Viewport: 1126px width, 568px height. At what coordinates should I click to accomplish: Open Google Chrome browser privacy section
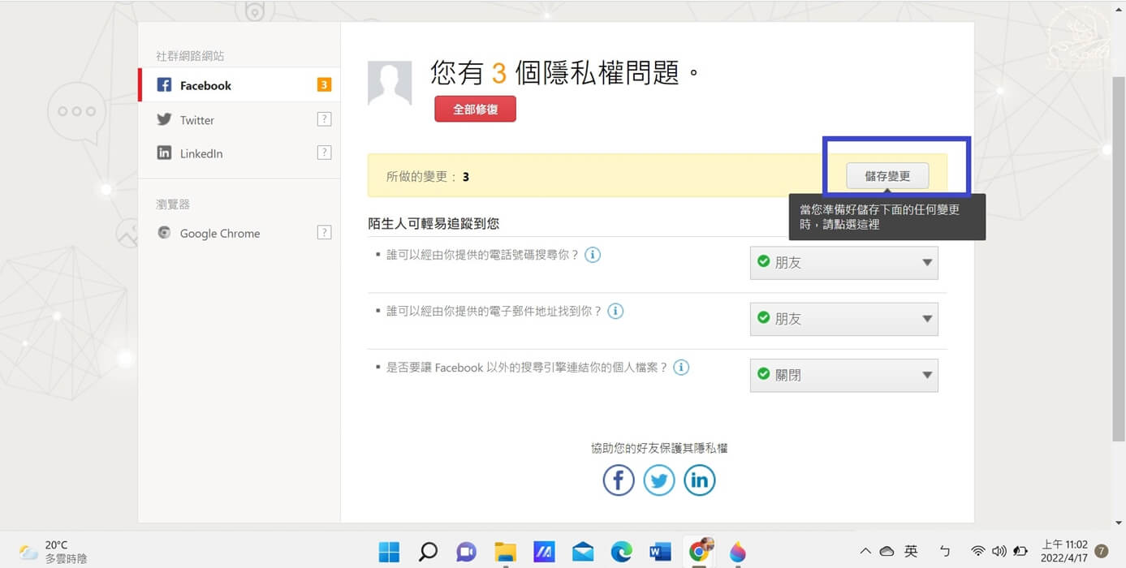tap(219, 233)
